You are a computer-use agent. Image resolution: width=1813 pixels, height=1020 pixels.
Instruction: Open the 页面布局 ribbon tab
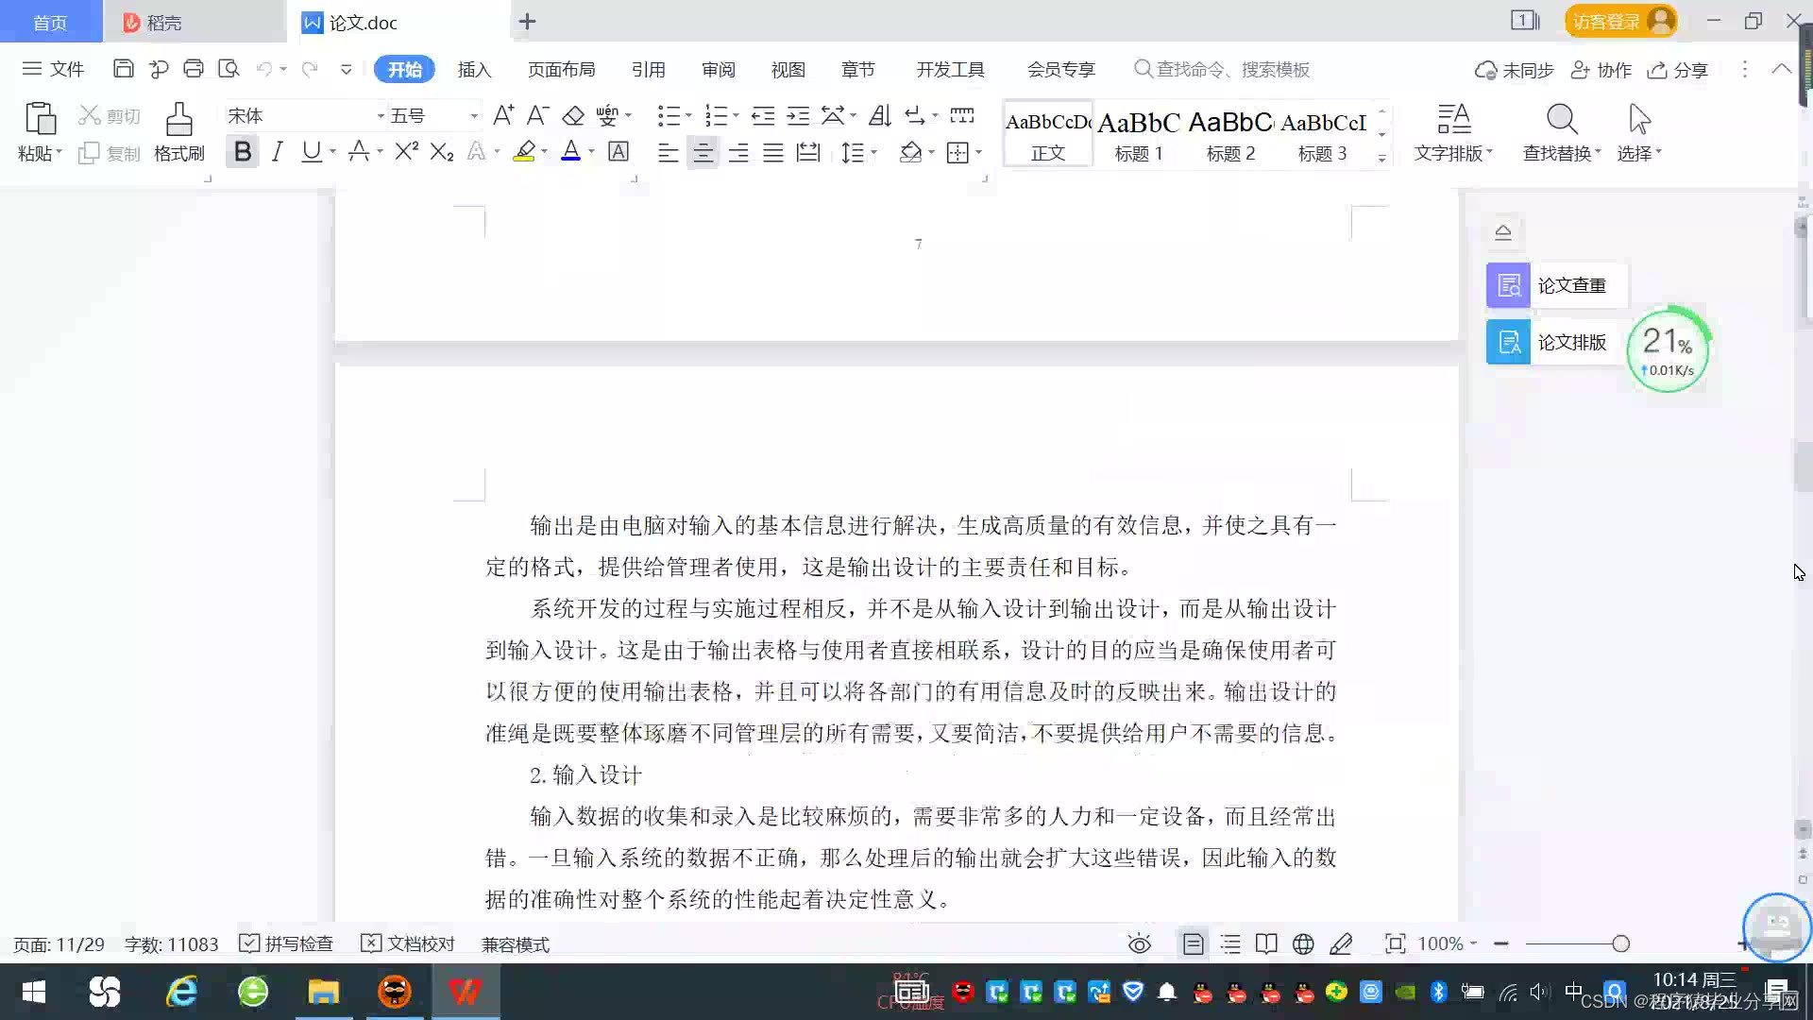[561, 70]
